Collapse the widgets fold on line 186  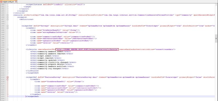coord(8,17)
